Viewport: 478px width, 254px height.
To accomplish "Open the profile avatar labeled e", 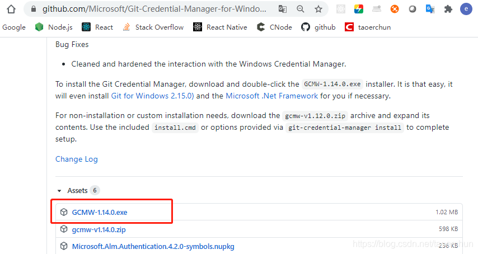I will pos(466,9).
